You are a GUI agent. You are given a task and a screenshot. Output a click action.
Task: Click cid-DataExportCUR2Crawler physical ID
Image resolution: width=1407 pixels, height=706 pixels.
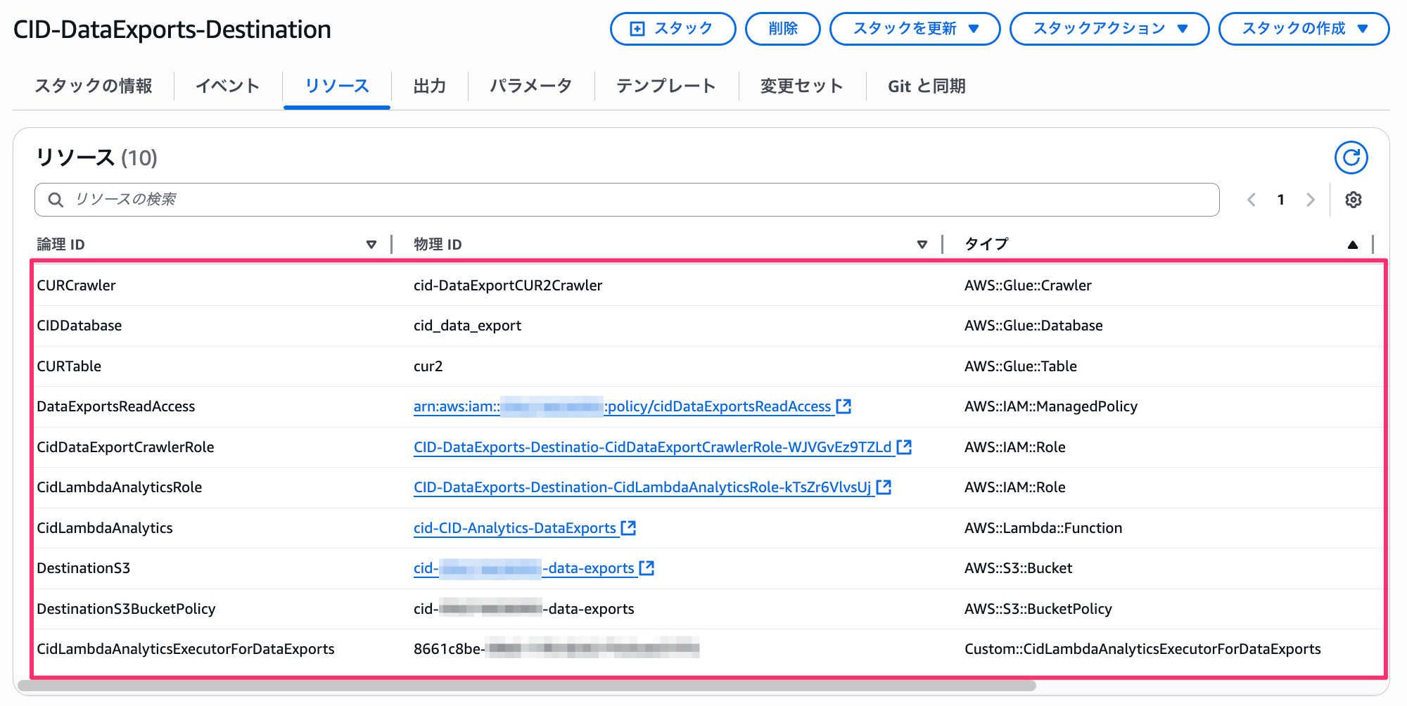(x=508, y=285)
